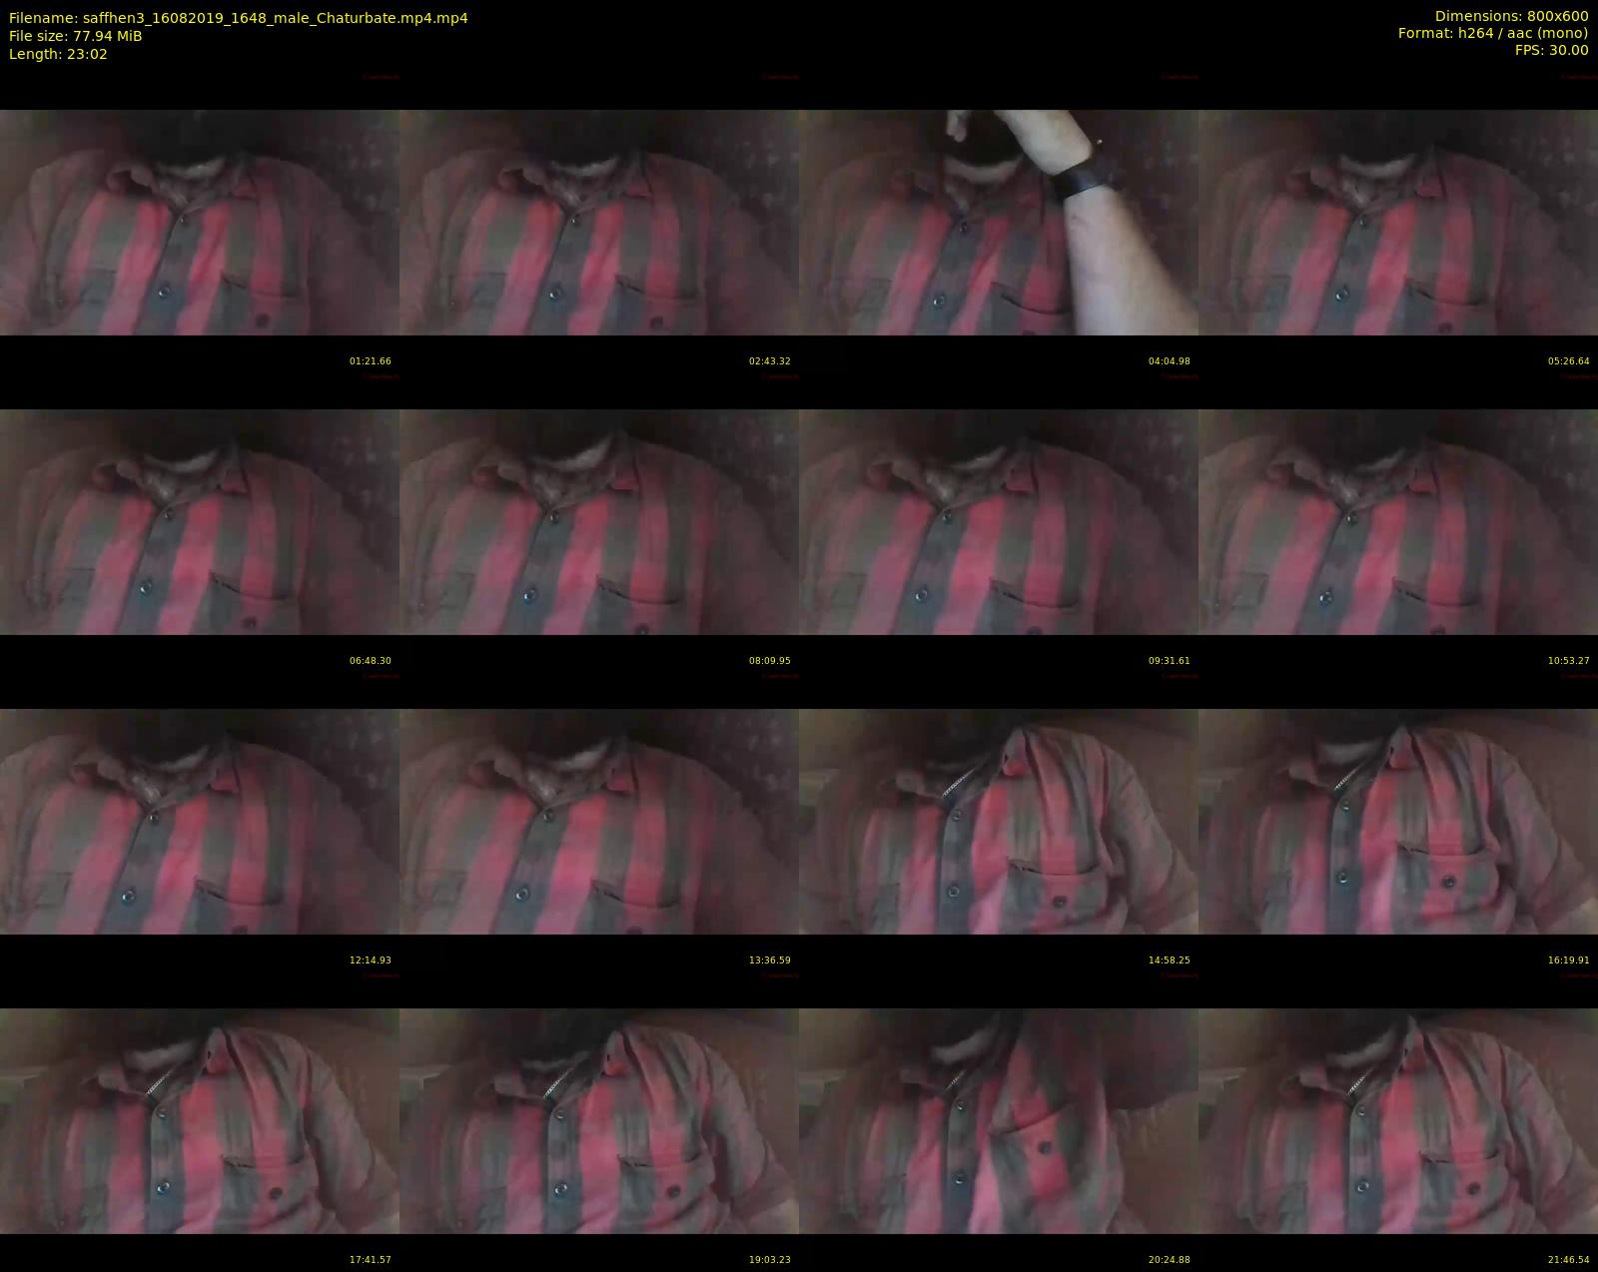Select the thumbnail stamped 21:46.54
1598x1272 pixels.
[1398, 1120]
